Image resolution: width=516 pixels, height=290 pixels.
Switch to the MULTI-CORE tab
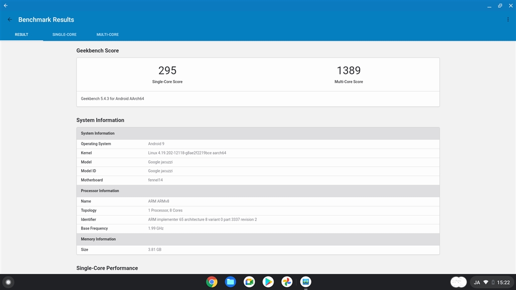tap(108, 35)
